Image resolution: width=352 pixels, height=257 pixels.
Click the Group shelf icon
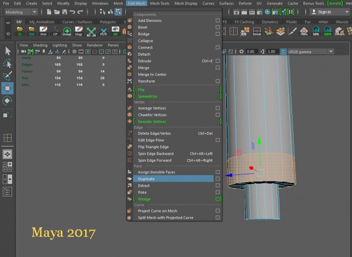(x=67, y=31)
